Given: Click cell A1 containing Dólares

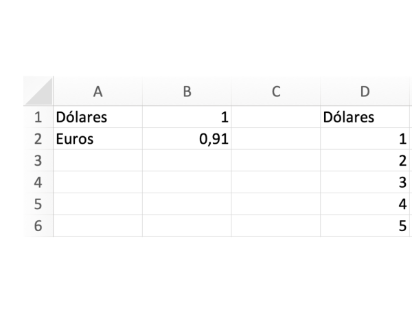Looking at the screenshot, I should click(x=97, y=117).
